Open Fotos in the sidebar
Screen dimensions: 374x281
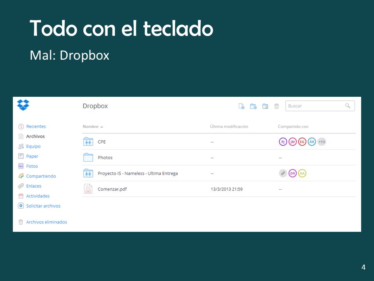pos(32,166)
